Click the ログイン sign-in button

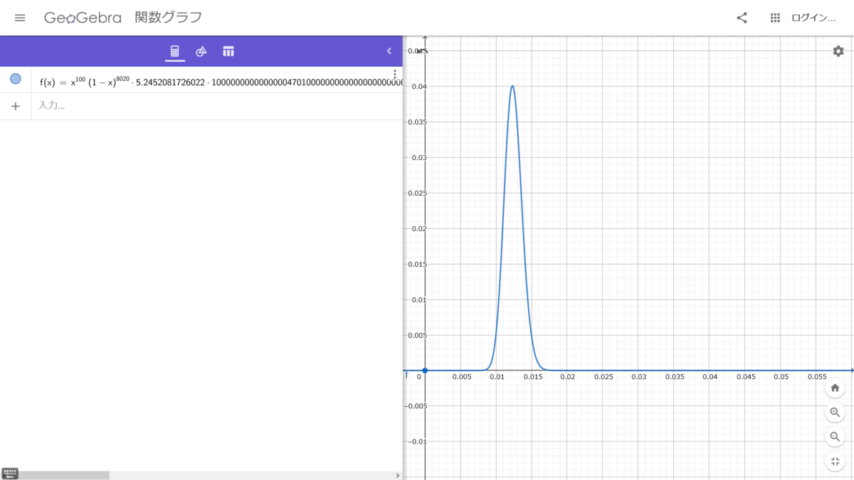tap(814, 18)
